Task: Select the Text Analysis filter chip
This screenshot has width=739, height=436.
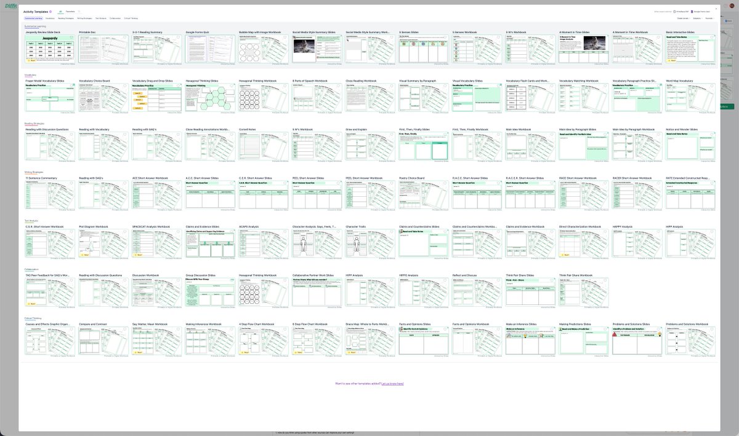Action: (101, 18)
